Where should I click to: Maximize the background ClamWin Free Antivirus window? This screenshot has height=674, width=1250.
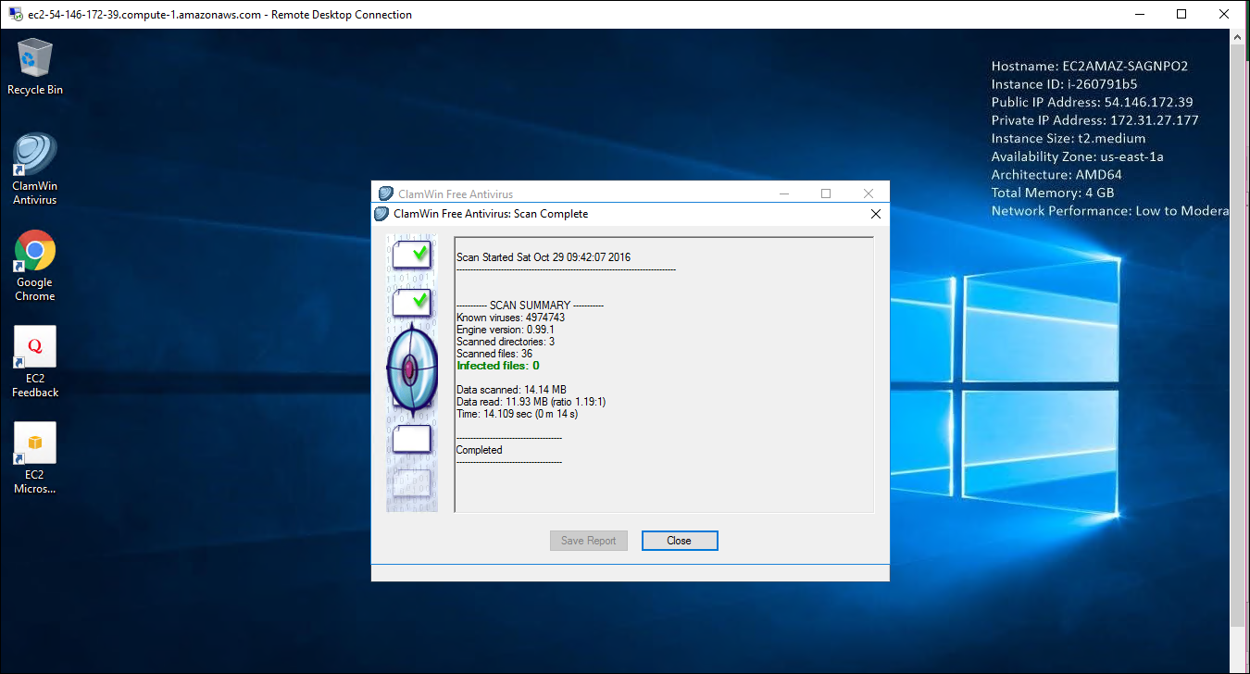pos(826,193)
